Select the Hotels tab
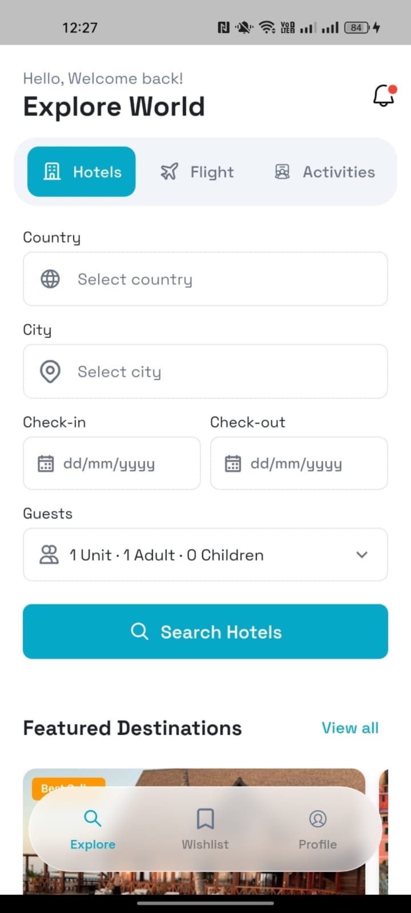Screen dimensions: 411x913 coord(82,172)
